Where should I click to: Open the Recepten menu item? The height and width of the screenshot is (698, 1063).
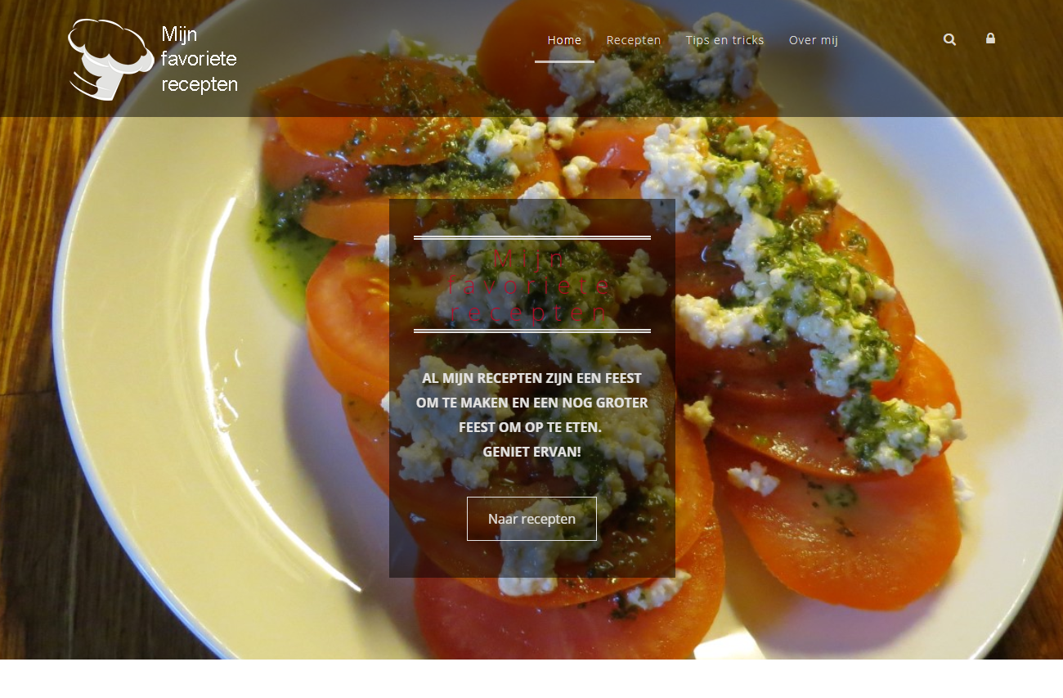point(634,40)
